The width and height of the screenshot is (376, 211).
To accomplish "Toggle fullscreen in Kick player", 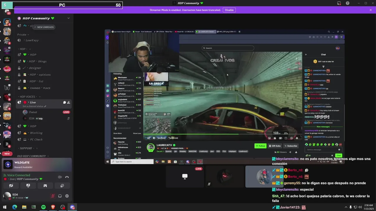I will coord(286,138).
